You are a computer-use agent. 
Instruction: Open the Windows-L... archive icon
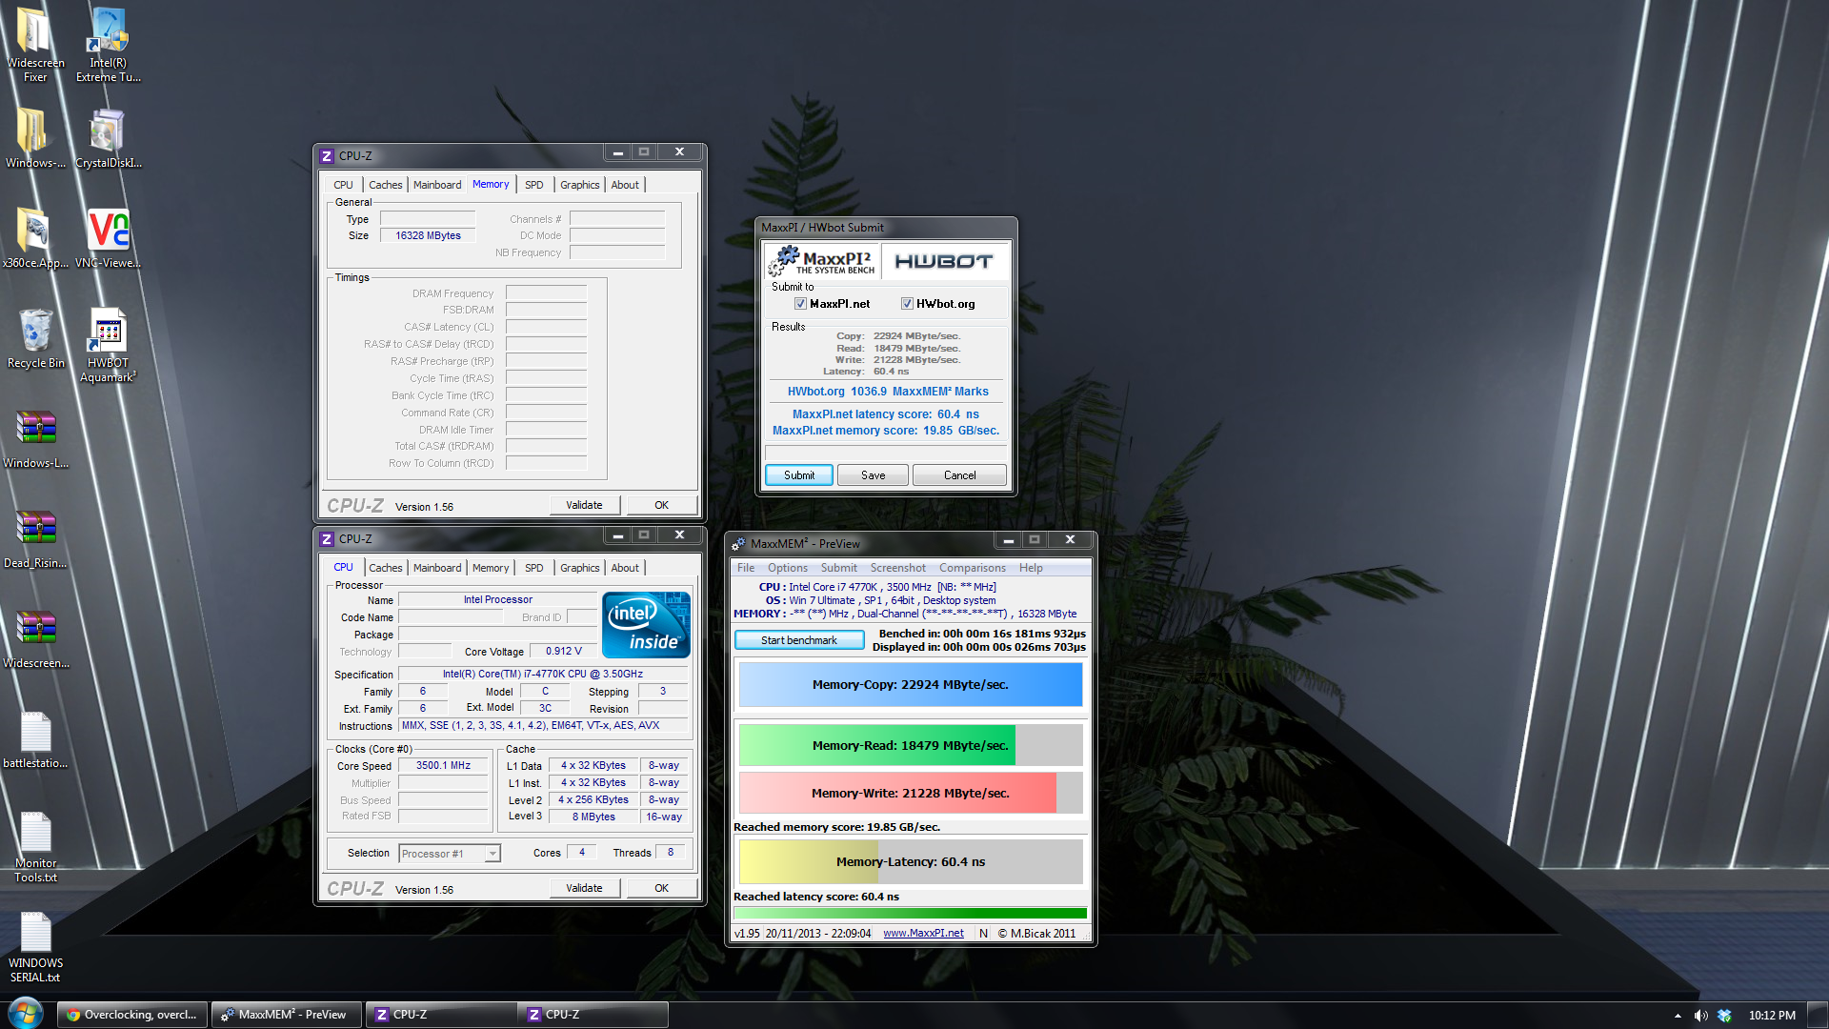[x=35, y=438]
